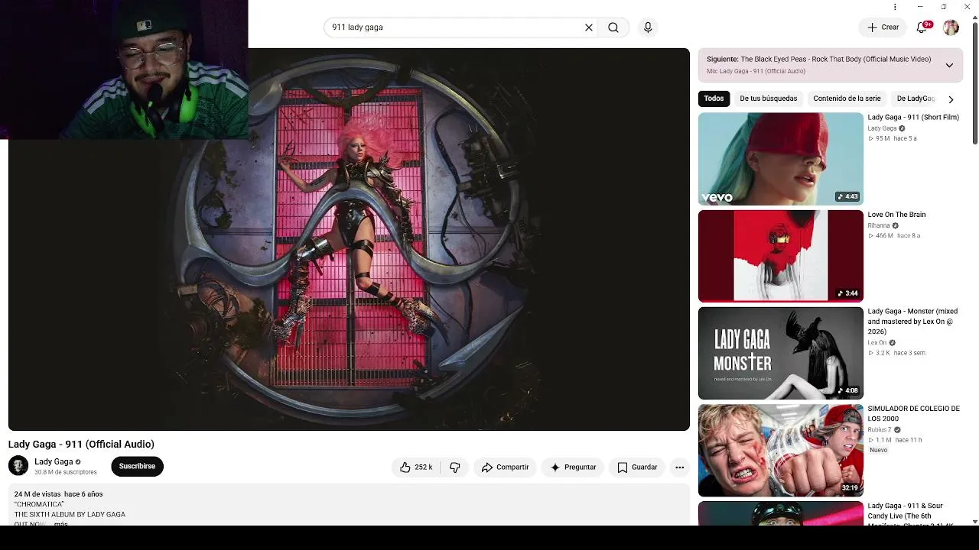Select the "Contenido de la serie" chip
This screenshot has width=979, height=550.
[847, 99]
